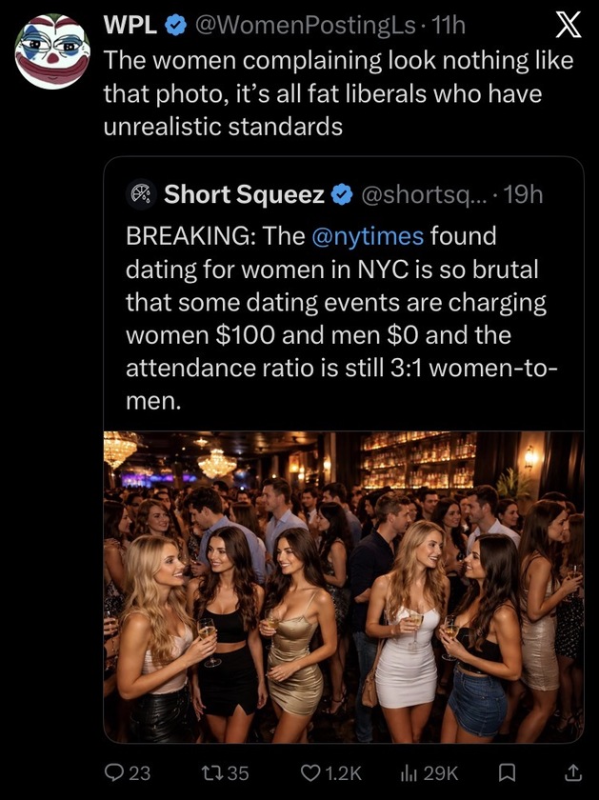Click the 19h quoted post timestamp

tap(522, 194)
